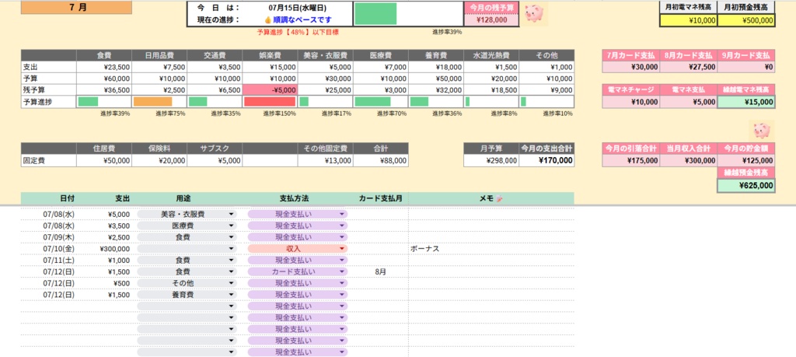This screenshot has width=796, height=357.
Task: Click the green 食費 budget progress bar
Action: coord(88,102)
